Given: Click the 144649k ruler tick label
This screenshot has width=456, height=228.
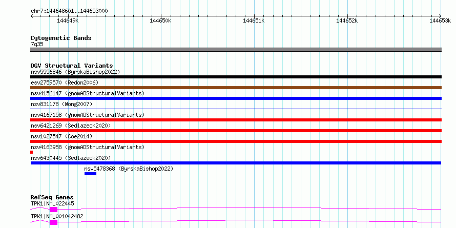Looking at the screenshot, I should [68, 20].
